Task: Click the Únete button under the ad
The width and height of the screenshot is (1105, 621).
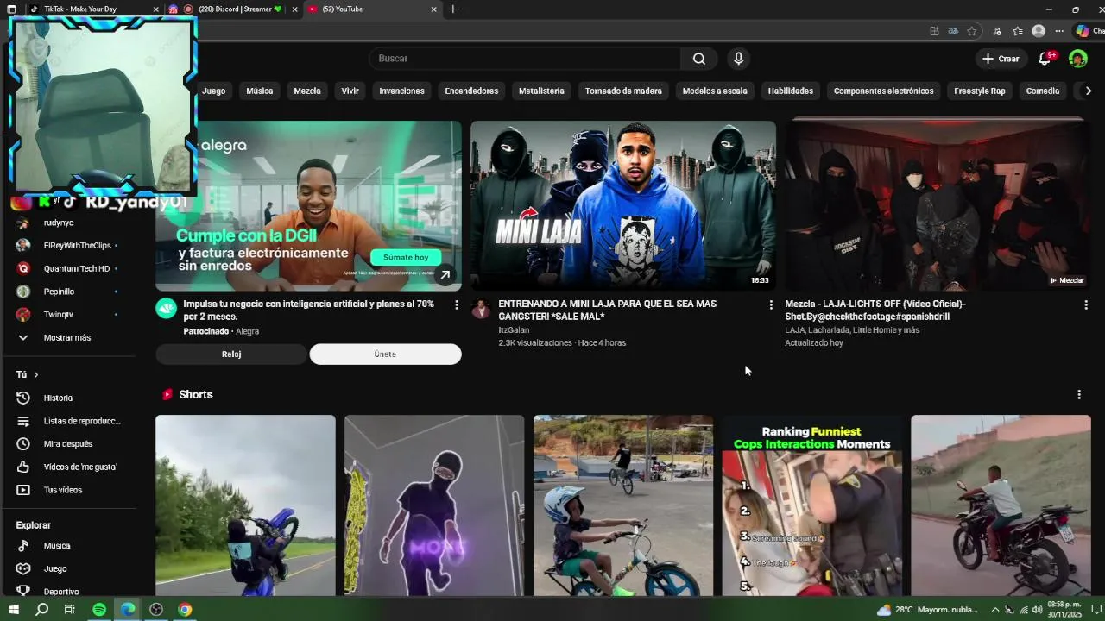Action: click(385, 354)
